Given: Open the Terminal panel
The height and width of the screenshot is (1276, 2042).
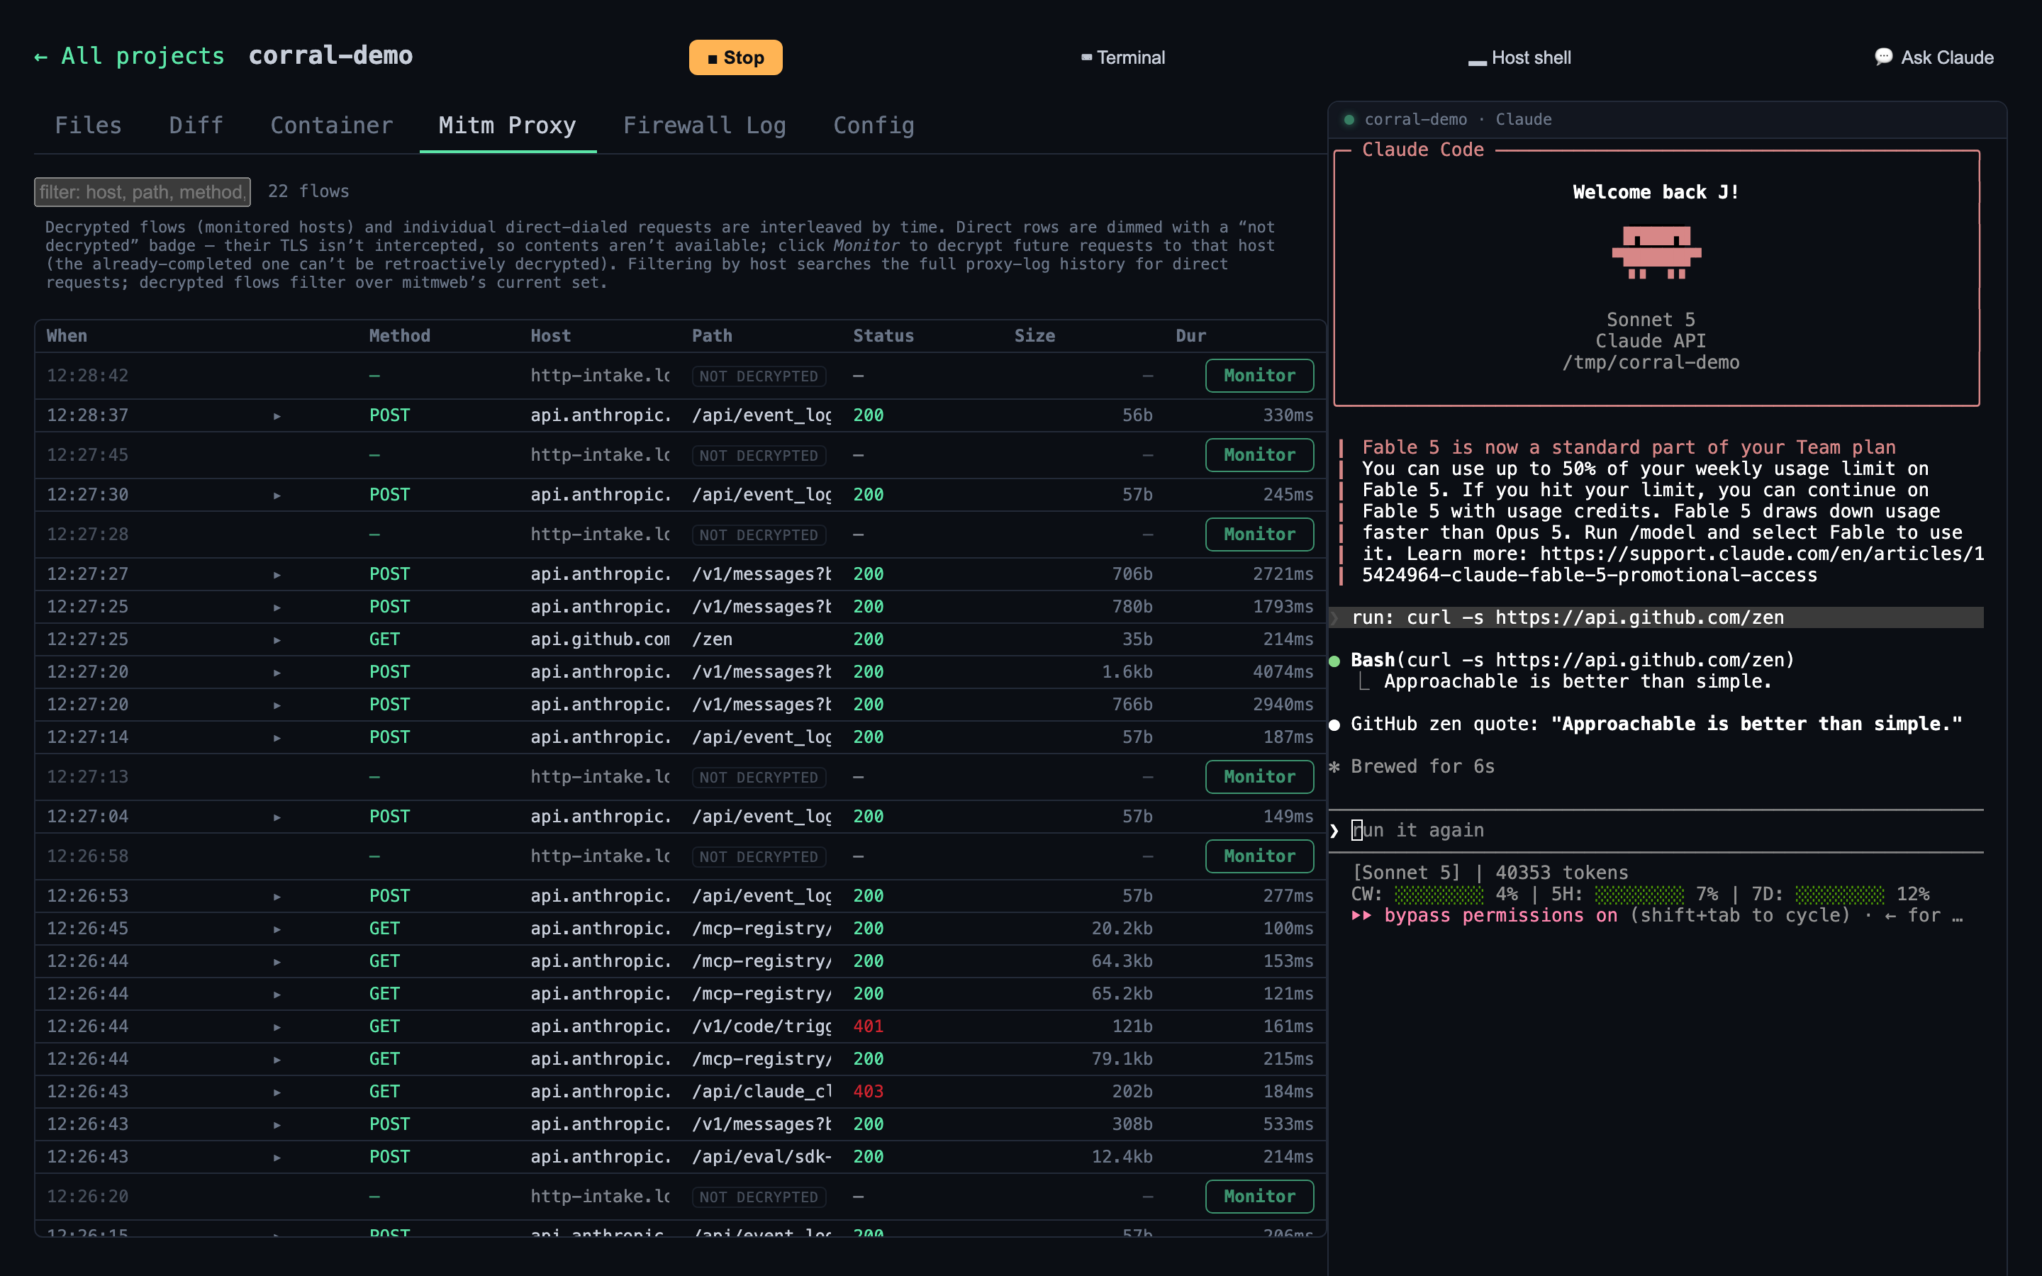Looking at the screenshot, I should 1123,57.
